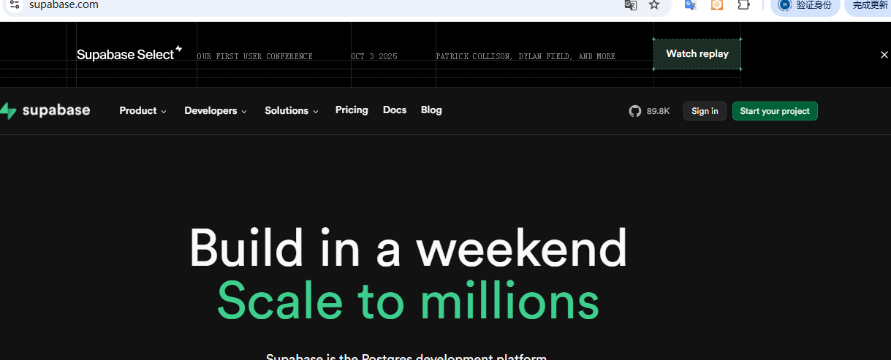The width and height of the screenshot is (891, 360).
Task: Open the Blog navigation link
Action: [431, 110]
